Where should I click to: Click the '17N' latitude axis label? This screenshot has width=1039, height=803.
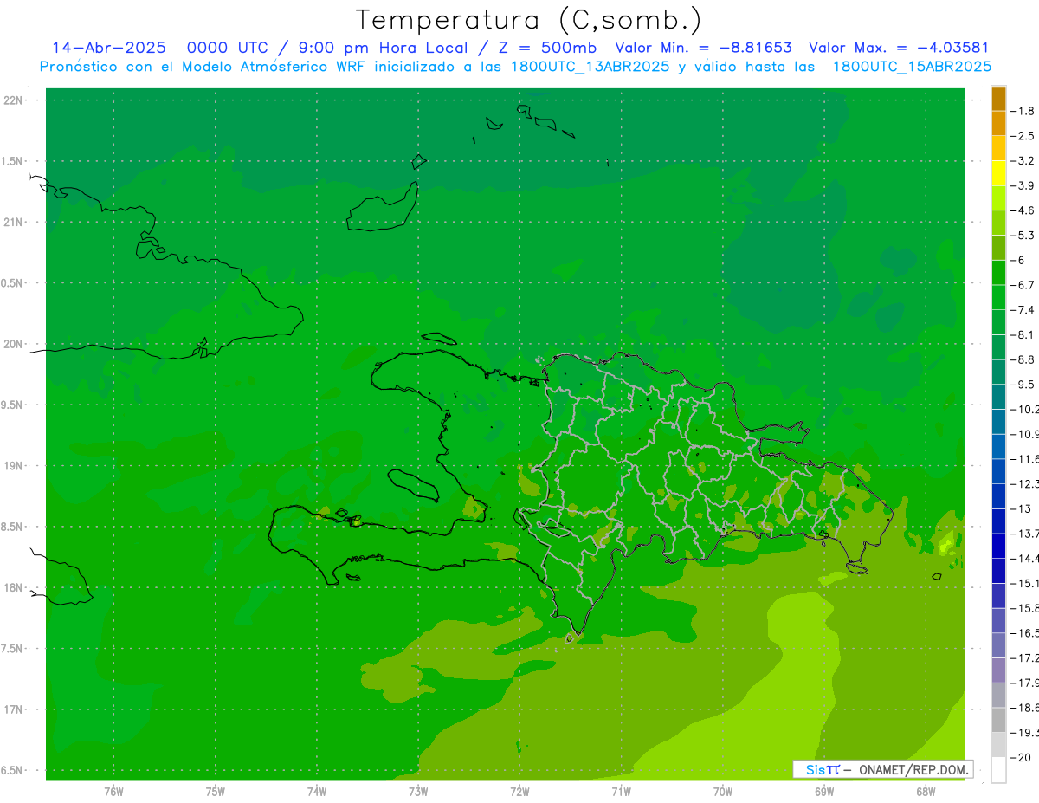coord(14,709)
